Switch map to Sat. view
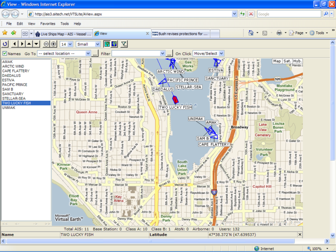Screen dimensions: 336x252 (x=287, y=61)
